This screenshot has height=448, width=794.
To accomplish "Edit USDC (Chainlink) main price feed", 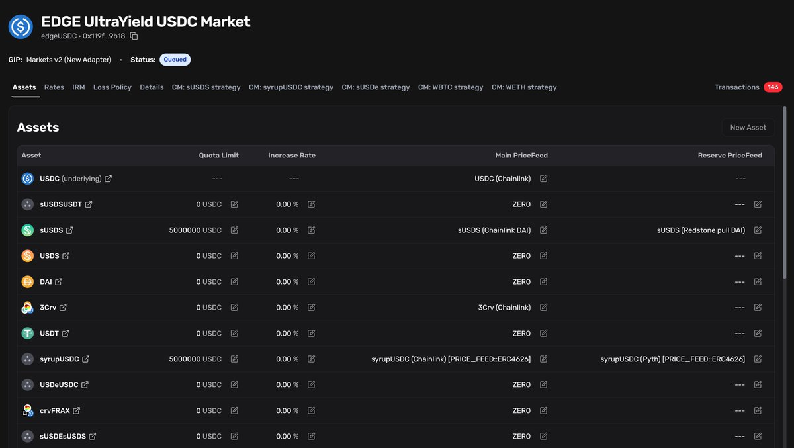I will point(543,179).
